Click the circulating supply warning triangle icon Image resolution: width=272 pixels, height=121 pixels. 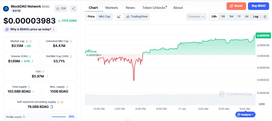pos(62,102)
